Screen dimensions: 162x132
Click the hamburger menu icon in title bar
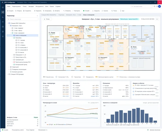click(x=3, y=2)
